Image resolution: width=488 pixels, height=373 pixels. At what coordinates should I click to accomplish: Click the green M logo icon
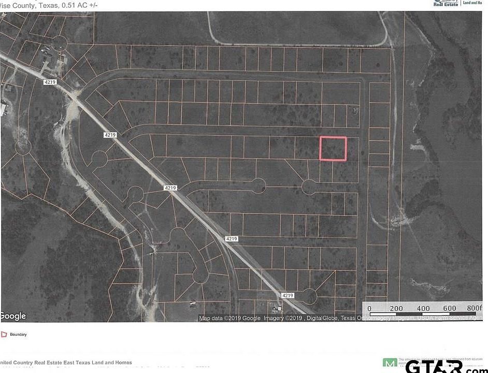point(390,363)
